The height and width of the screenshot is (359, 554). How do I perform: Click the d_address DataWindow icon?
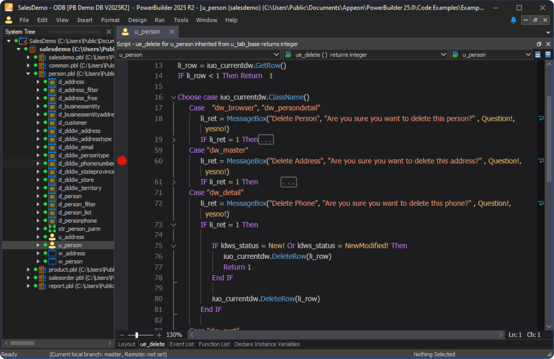[52, 82]
